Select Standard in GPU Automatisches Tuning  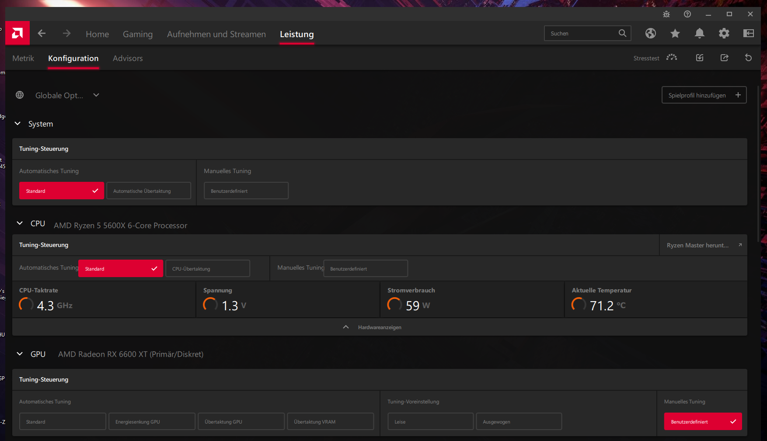(63, 421)
